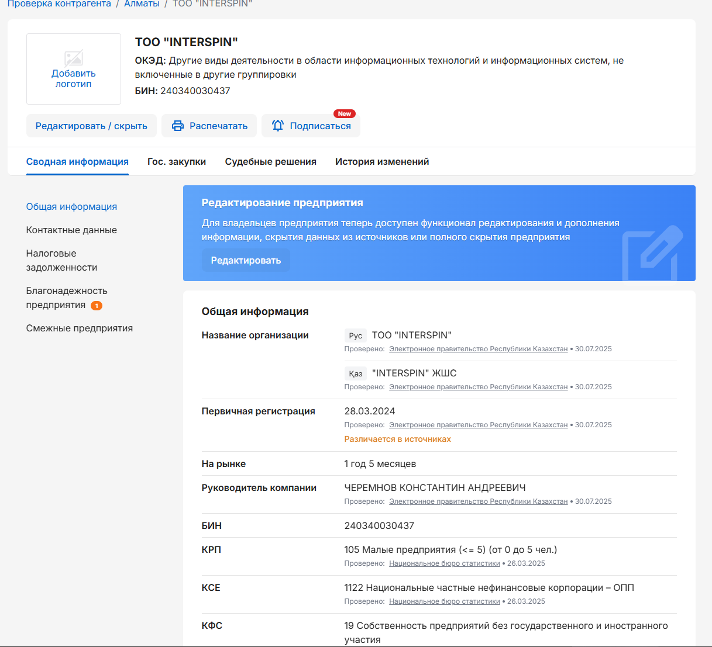Go to Контактные данные section
The width and height of the screenshot is (712, 647).
(71, 230)
